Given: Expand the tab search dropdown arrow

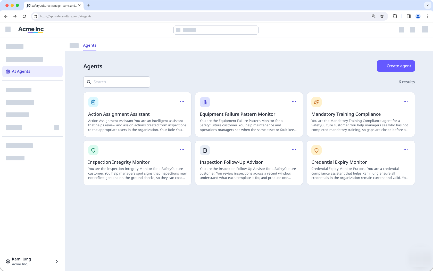Looking at the screenshot, I should (x=428, y=5).
